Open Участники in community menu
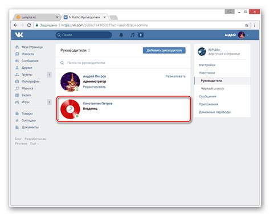This screenshot has width=270, height=216. pyautogui.click(x=207, y=73)
